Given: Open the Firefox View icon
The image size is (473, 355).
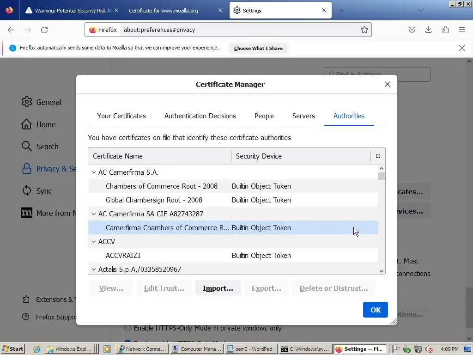Looking at the screenshot, I should (x=9, y=10).
